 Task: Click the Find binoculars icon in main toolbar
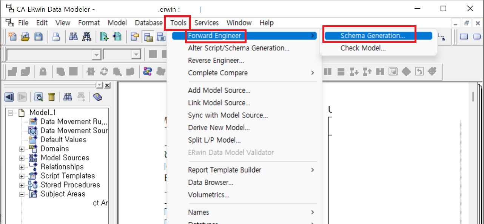click(x=73, y=37)
